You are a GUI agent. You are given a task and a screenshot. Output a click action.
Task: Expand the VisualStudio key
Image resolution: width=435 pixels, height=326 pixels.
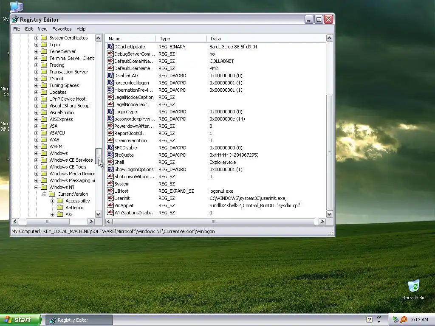pos(37,112)
